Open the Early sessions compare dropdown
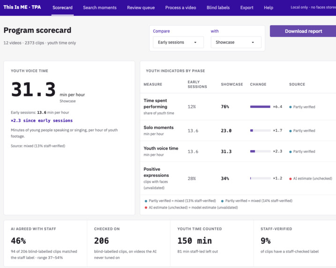336x268 pixels. (x=178, y=43)
